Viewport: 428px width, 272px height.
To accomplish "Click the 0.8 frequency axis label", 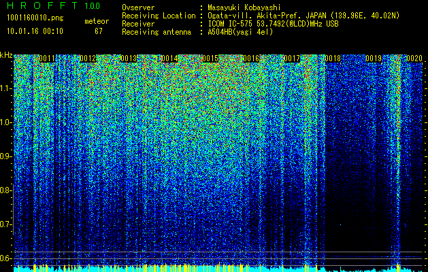I will coord(5,190).
